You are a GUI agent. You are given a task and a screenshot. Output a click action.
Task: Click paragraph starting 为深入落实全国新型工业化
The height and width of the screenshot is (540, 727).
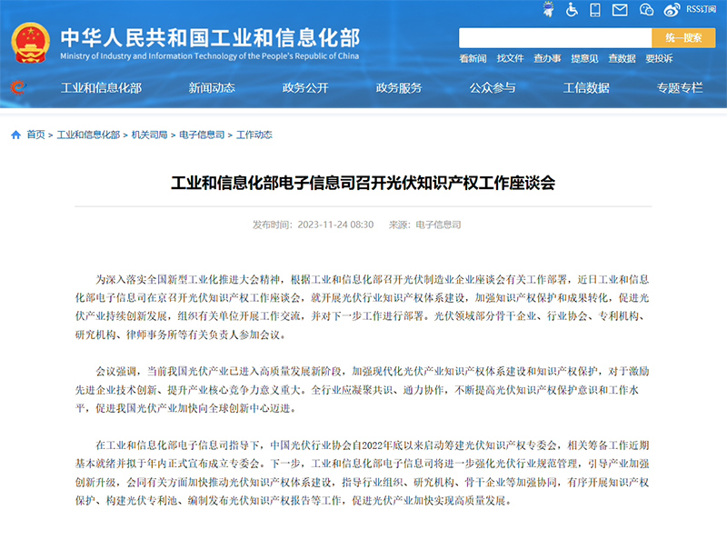363,306
